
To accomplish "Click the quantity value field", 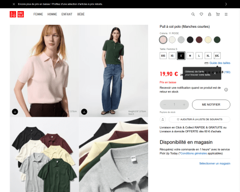I will point(174,105).
